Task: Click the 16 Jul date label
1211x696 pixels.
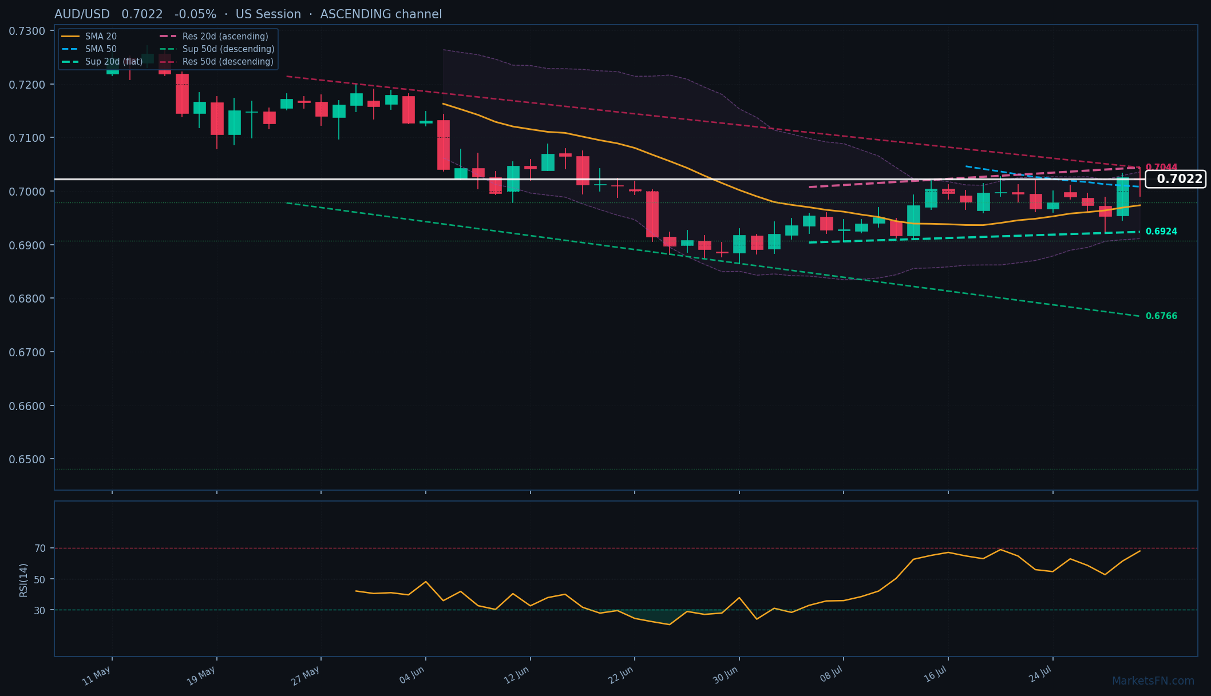Action: pyautogui.click(x=936, y=675)
